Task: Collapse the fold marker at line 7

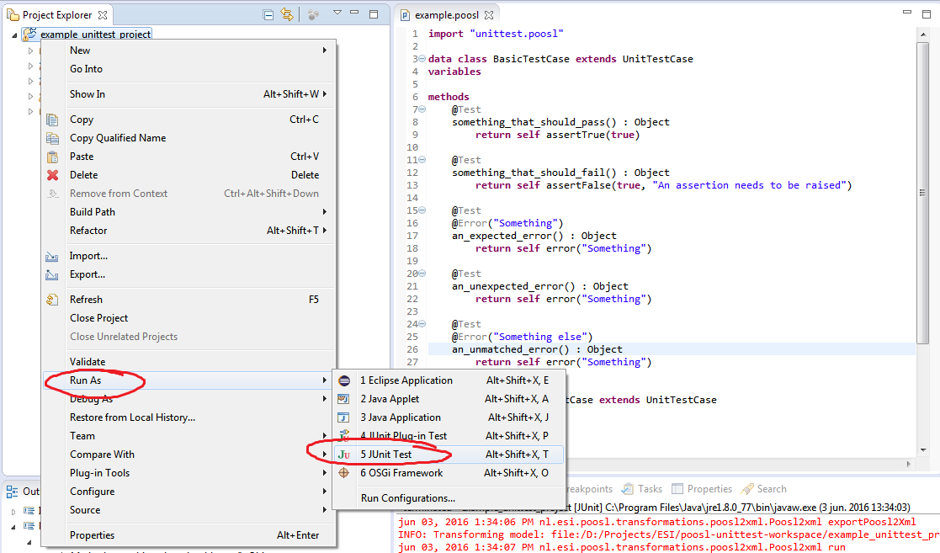Action: coord(422,109)
